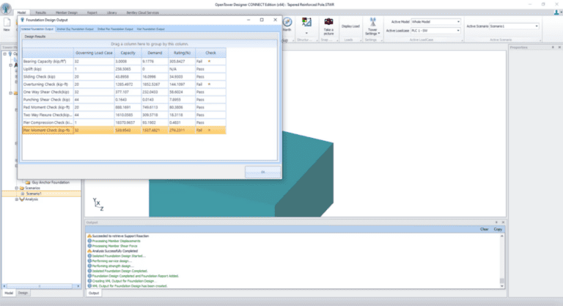Open the OpenTower application menu orb
563x306 pixels.
point(6,8)
